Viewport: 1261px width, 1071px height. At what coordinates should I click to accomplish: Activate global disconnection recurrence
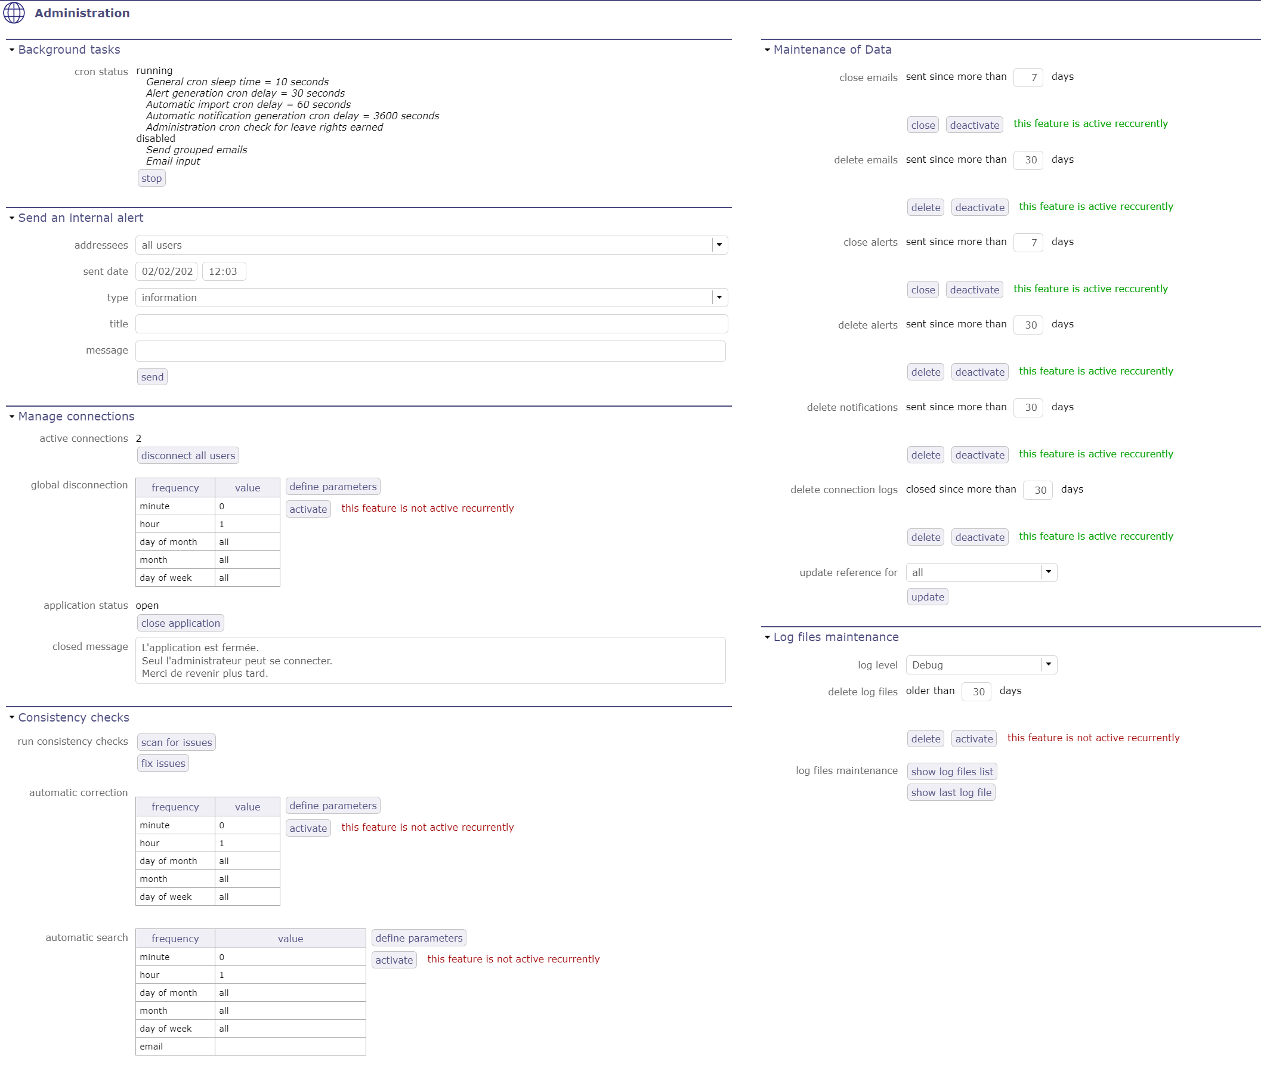click(x=307, y=509)
